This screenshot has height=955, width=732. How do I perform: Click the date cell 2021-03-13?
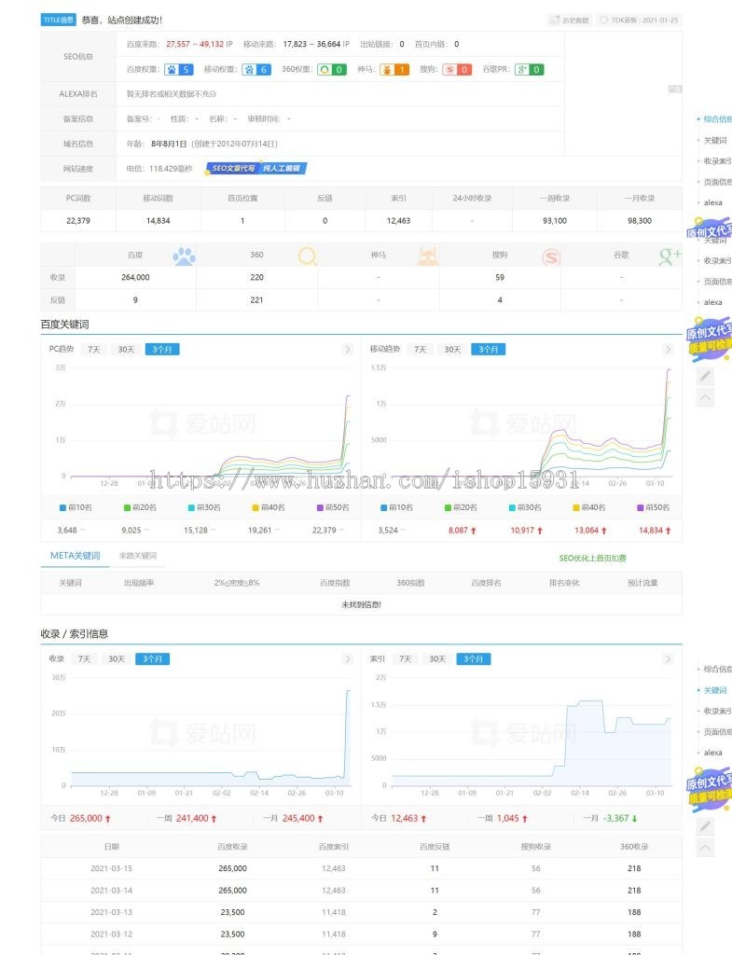[112, 912]
